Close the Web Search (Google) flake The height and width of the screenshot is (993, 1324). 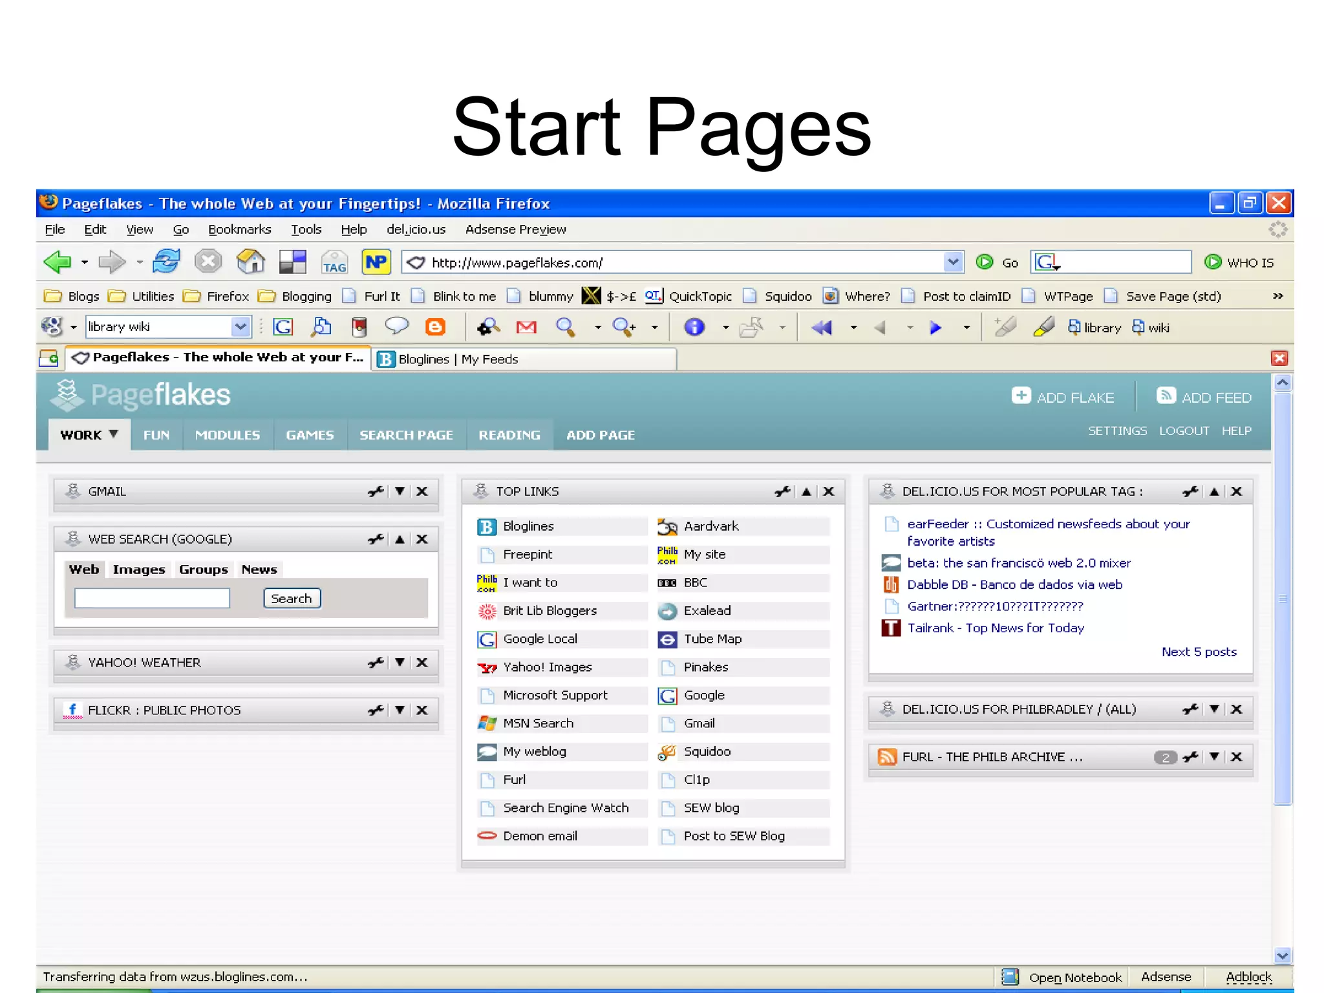422,539
